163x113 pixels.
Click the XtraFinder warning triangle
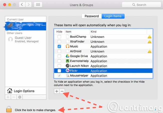click(x=149, y=41)
